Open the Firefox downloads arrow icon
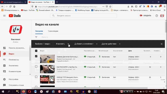Viewport: 167px width, 94px height. 128,7
